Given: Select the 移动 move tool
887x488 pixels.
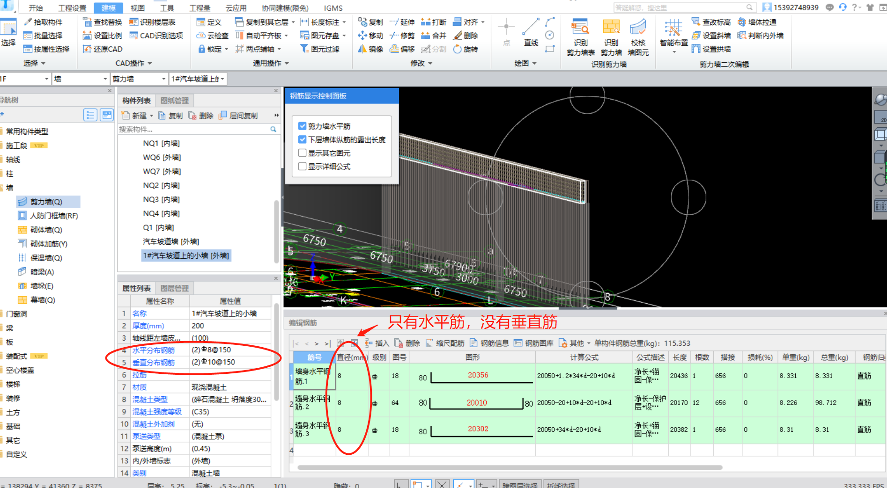Looking at the screenshot, I should [x=370, y=36].
